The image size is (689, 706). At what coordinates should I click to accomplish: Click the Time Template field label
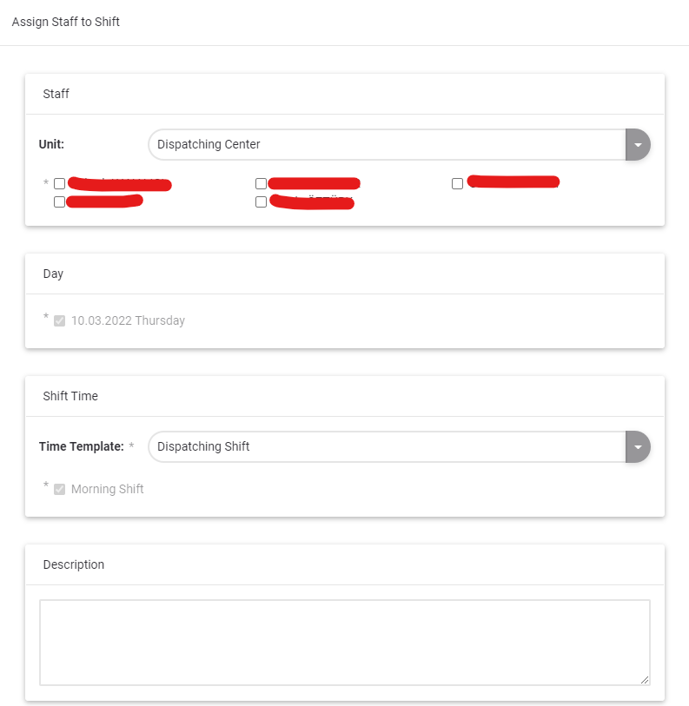82,447
